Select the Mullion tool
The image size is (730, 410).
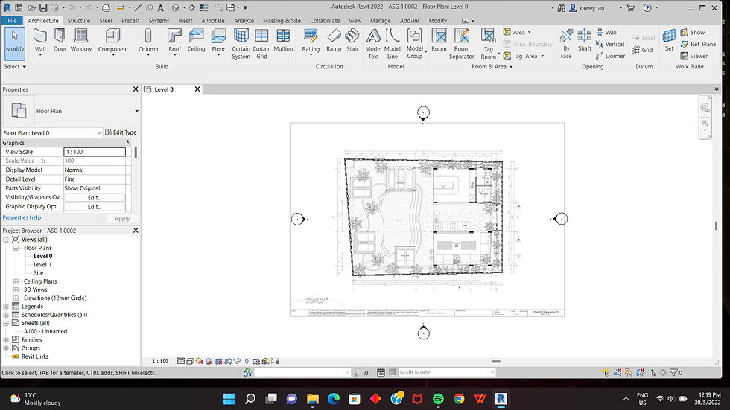[283, 40]
